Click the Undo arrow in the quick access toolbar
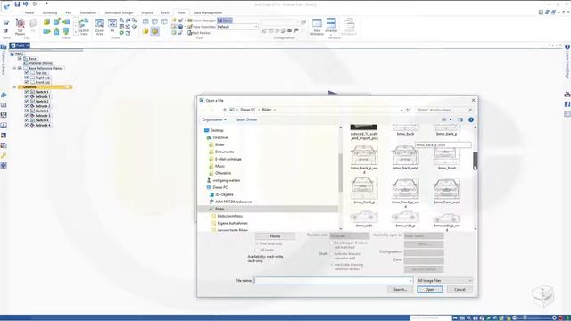 click(x=25, y=4)
